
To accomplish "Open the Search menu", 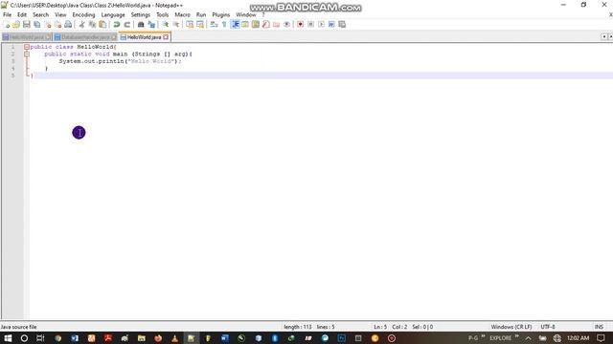I will click(x=40, y=15).
